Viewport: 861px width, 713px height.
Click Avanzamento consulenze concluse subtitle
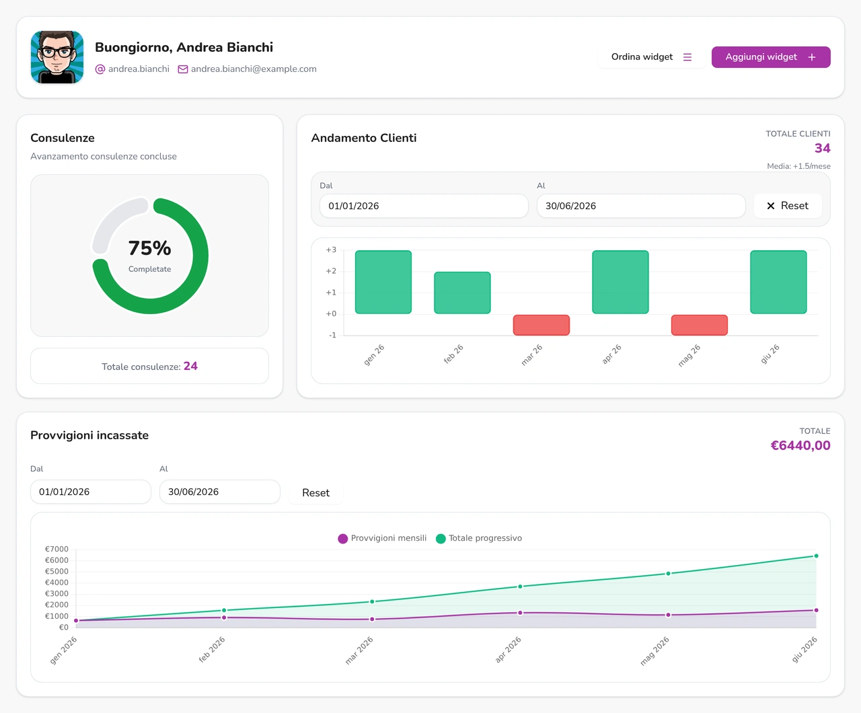coord(104,156)
